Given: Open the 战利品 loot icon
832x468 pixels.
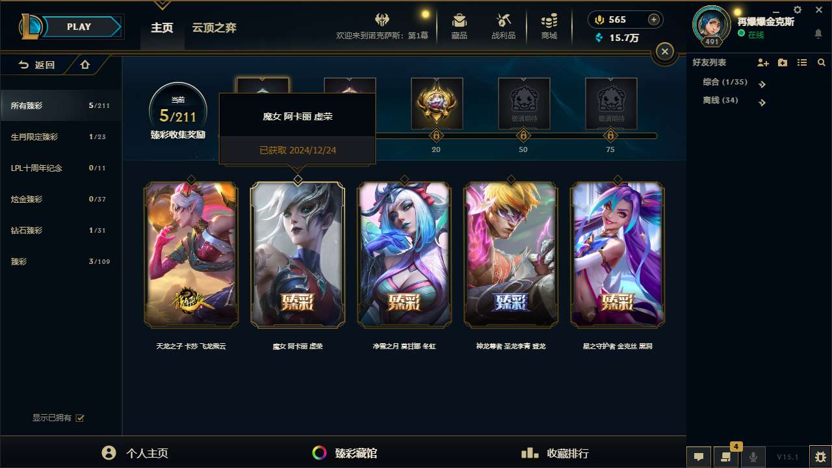Looking at the screenshot, I should click(x=504, y=26).
